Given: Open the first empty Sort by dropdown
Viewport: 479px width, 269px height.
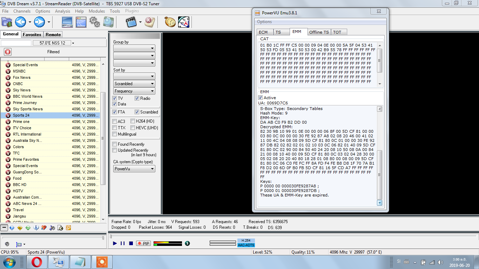Looking at the screenshot, I should 134,76.
